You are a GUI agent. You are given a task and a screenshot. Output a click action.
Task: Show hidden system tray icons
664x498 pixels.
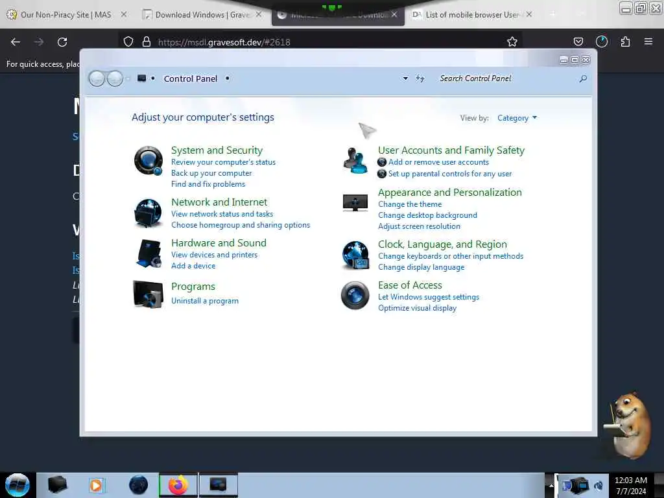(551, 485)
